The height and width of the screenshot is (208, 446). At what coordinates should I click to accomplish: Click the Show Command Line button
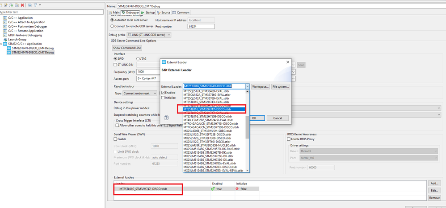coord(127,48)
